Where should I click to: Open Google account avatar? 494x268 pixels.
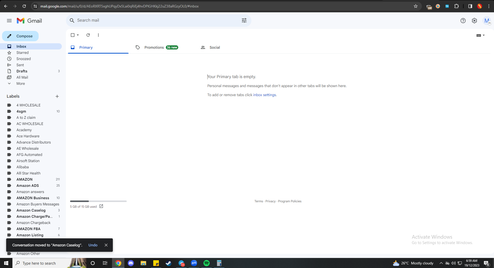[x=487, y=21]
